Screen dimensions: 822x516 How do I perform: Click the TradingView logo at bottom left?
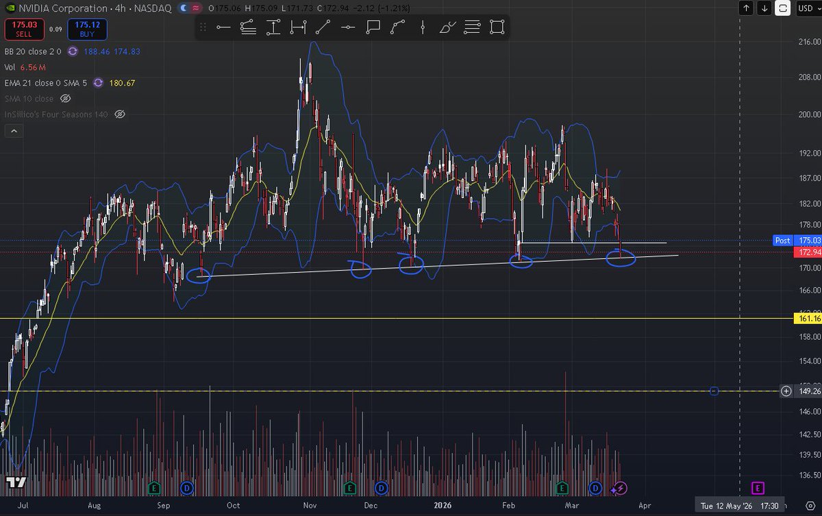tap(16, 482)
